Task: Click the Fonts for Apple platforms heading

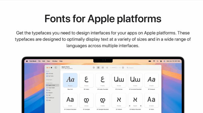Action: point(103,19)
